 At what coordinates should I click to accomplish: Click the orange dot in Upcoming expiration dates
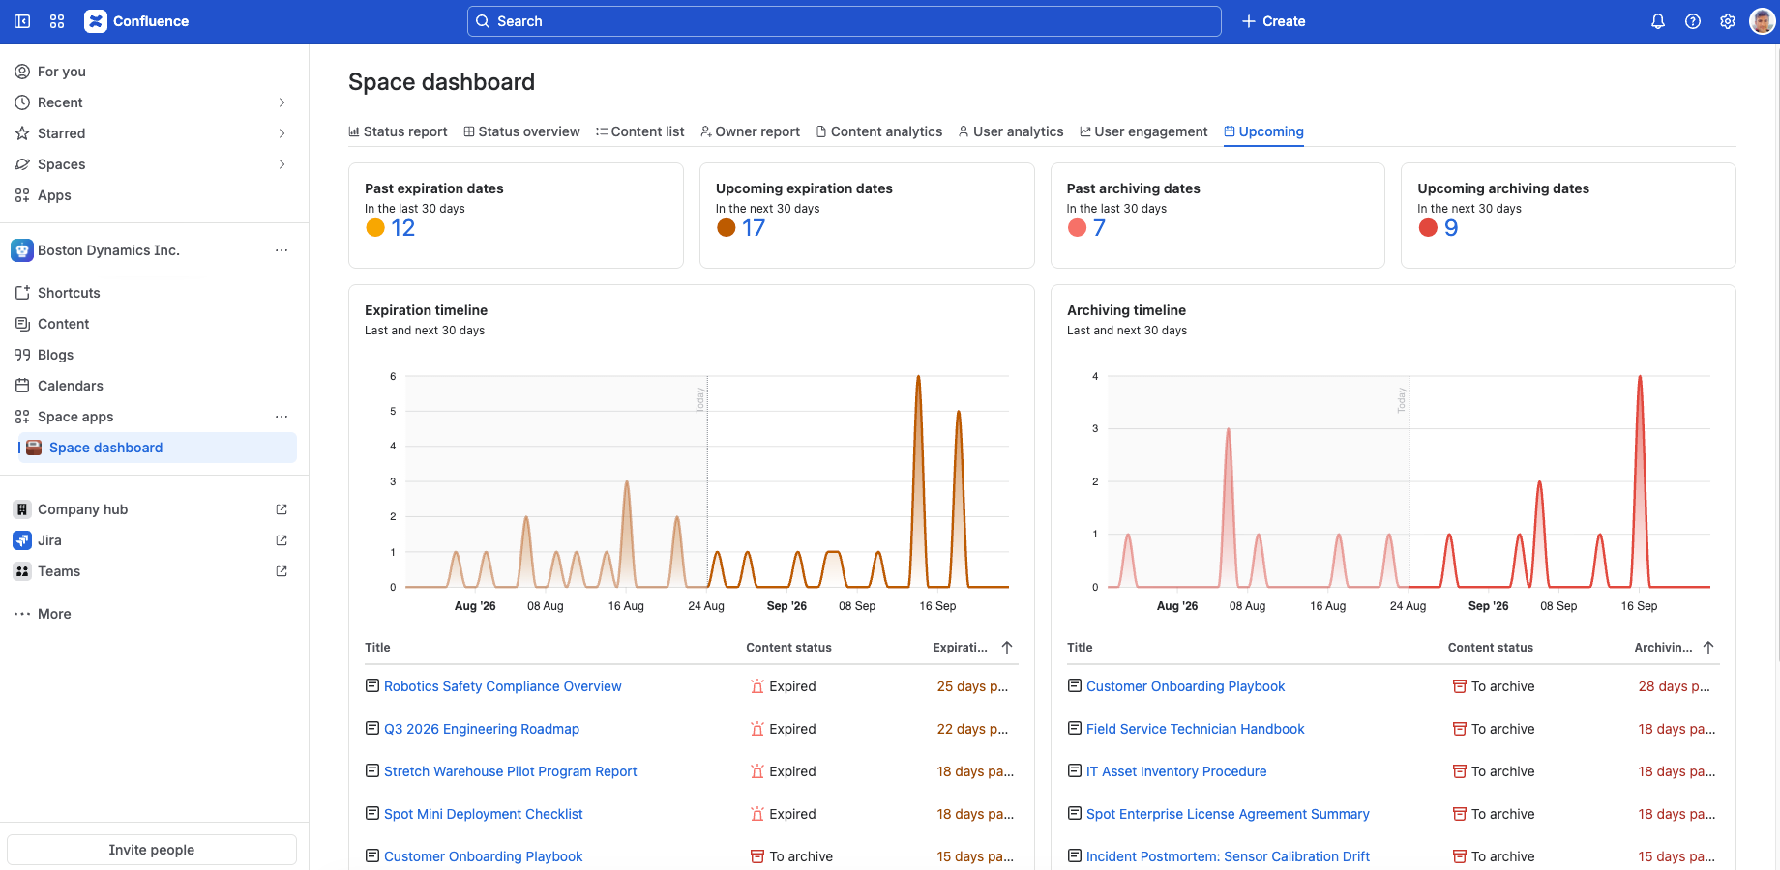pyautogui.click(x=727, y=228)
